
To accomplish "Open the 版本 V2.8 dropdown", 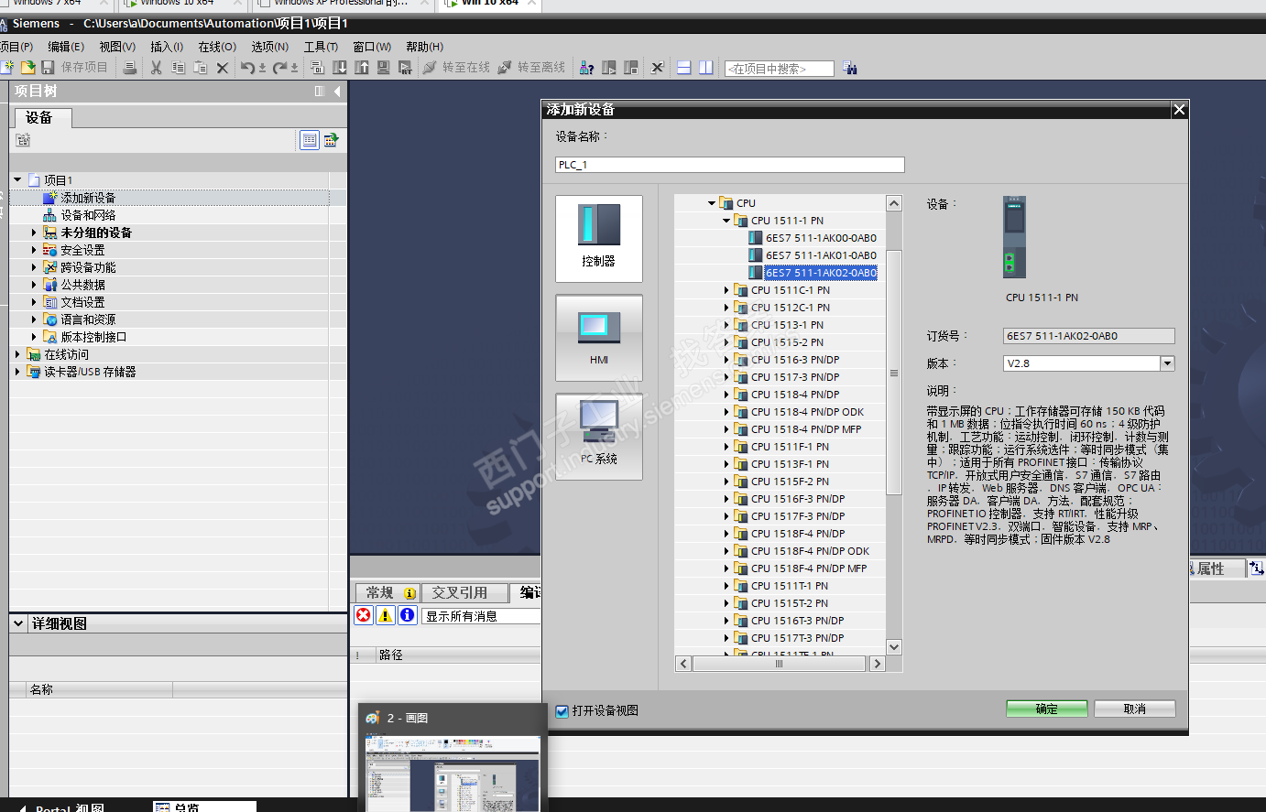I will click(x=1167, y=363).
